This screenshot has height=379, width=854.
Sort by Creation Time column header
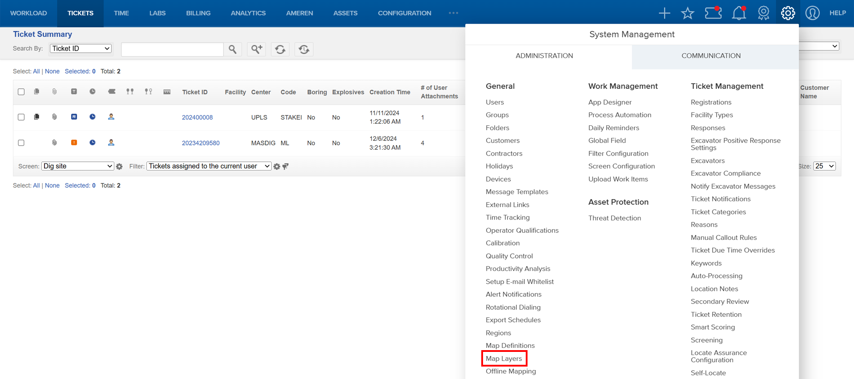390,92
